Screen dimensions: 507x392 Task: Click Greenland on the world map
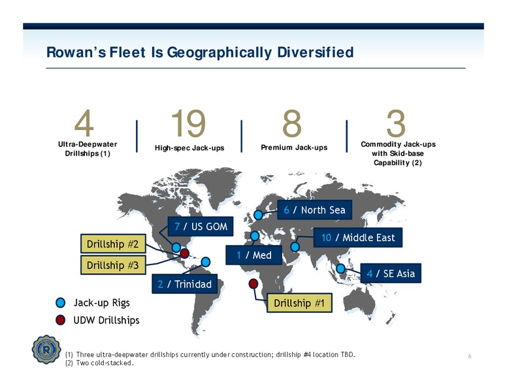point(218,186)
